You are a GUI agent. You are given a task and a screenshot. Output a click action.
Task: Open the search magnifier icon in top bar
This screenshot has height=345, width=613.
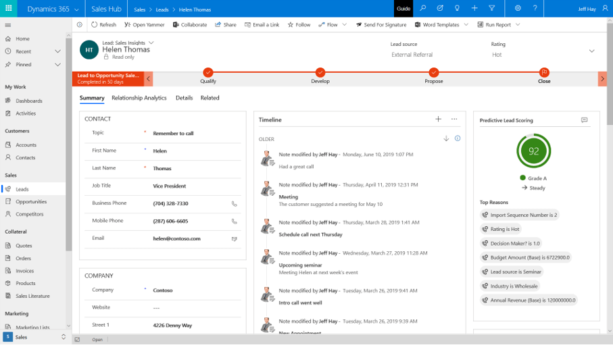click(422, 8)
